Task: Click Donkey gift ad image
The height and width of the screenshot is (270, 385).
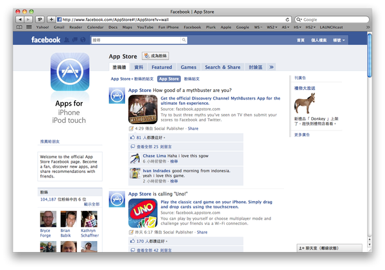Action: coord(304,104)
